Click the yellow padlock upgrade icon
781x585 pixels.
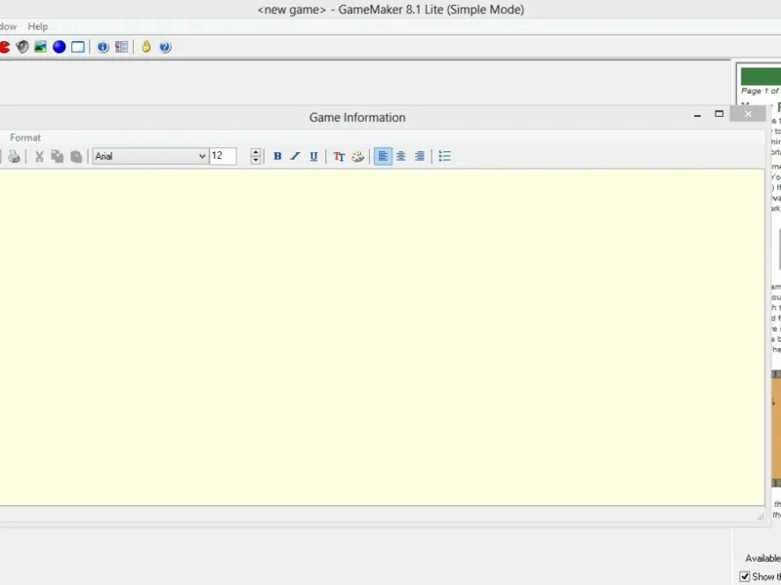pyautogui.click(x=145, y=47)
